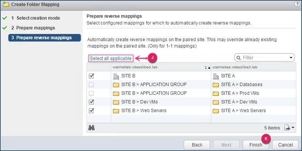Image resolution: width=302 pixels, height=151 pixels.
Task: Select the SITE A > Web Servers cell
Action: point(254,111)
